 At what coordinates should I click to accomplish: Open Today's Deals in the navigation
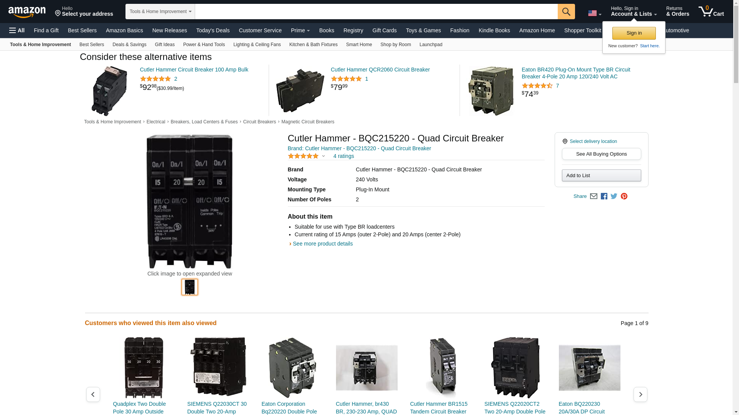(212, 30)
